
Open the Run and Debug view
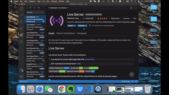[21, 28]
